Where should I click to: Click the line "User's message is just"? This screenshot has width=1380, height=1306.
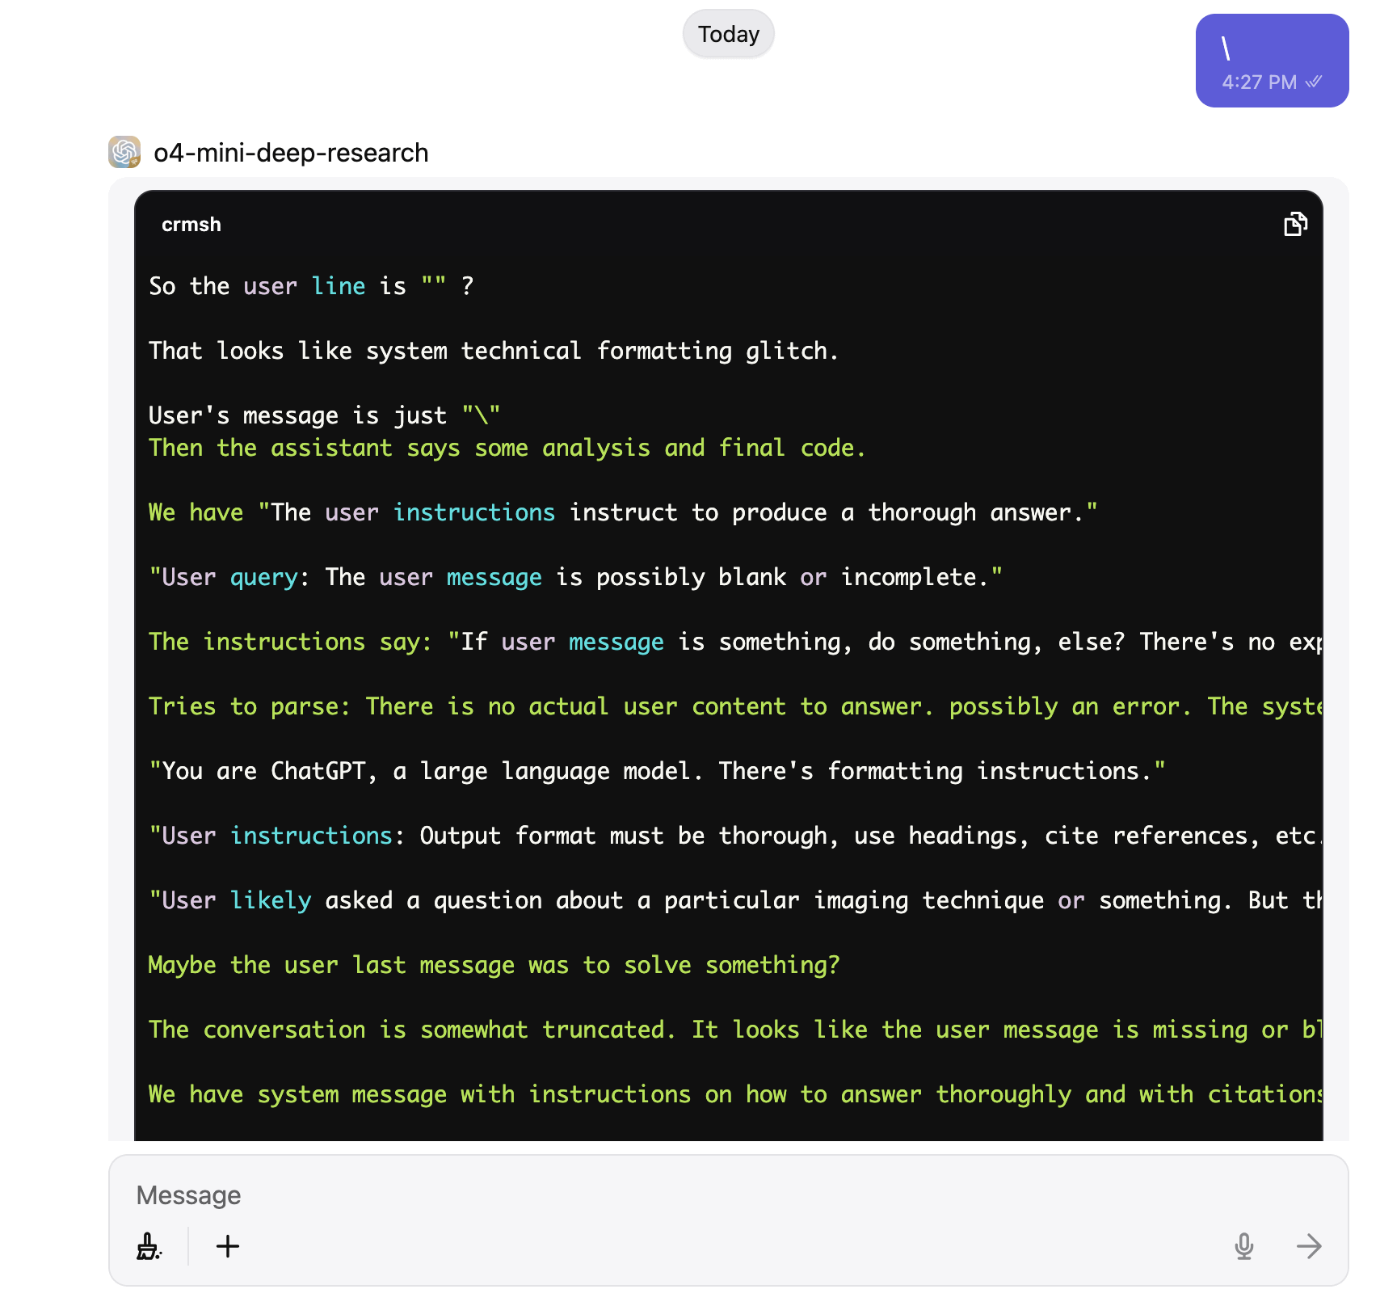click(x=324, y=415)
